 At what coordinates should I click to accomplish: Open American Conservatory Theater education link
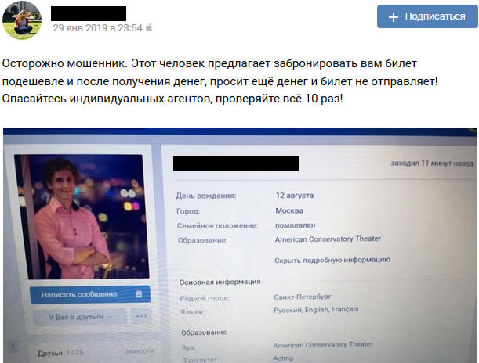[x=328, y=239]
